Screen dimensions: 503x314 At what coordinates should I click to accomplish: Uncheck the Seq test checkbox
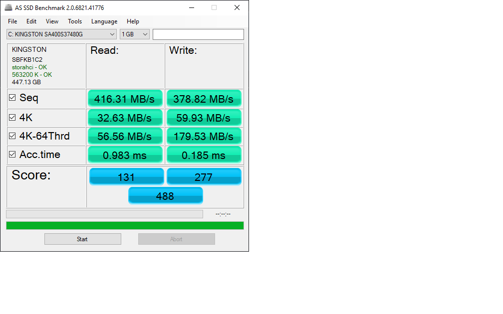(12, 98)
